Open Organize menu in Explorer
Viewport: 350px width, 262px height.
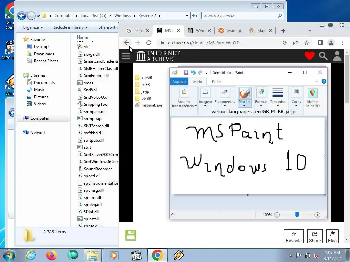[x=32, y=27]
